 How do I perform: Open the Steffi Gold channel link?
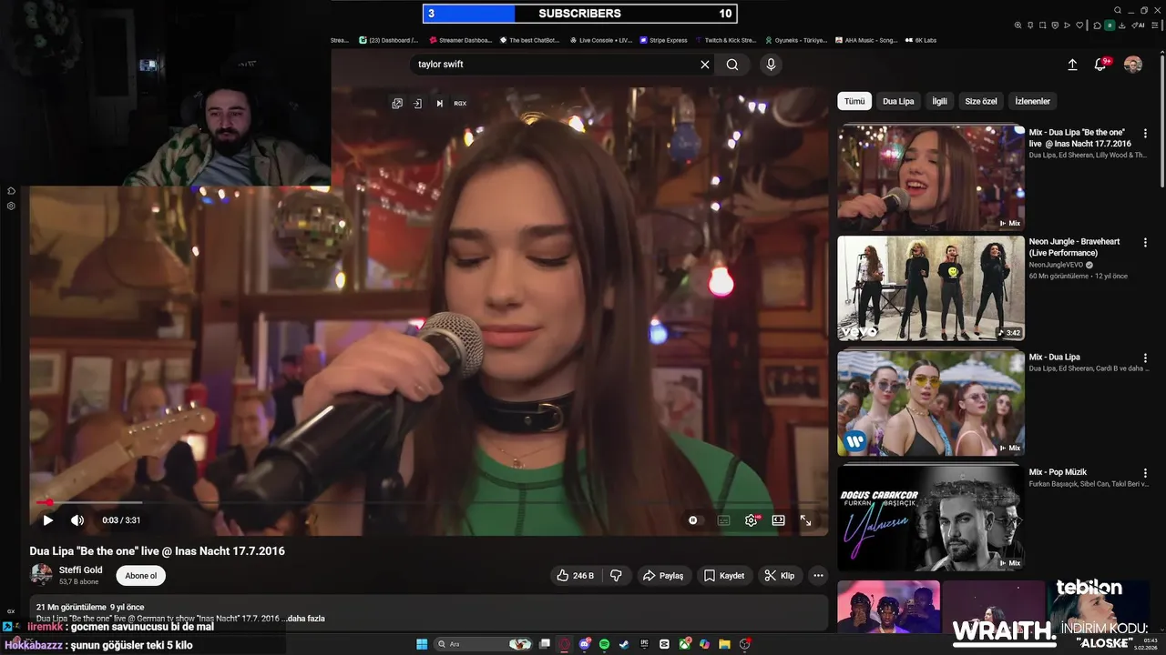tap(81, 569)
